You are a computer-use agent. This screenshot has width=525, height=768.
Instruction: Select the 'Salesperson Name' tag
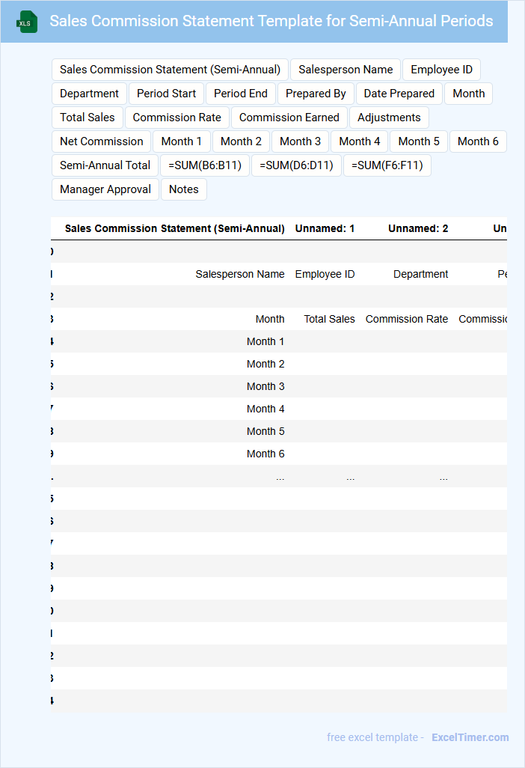[346, 70]
